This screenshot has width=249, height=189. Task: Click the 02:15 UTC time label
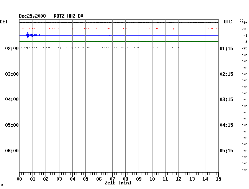[x=226, y=74]
